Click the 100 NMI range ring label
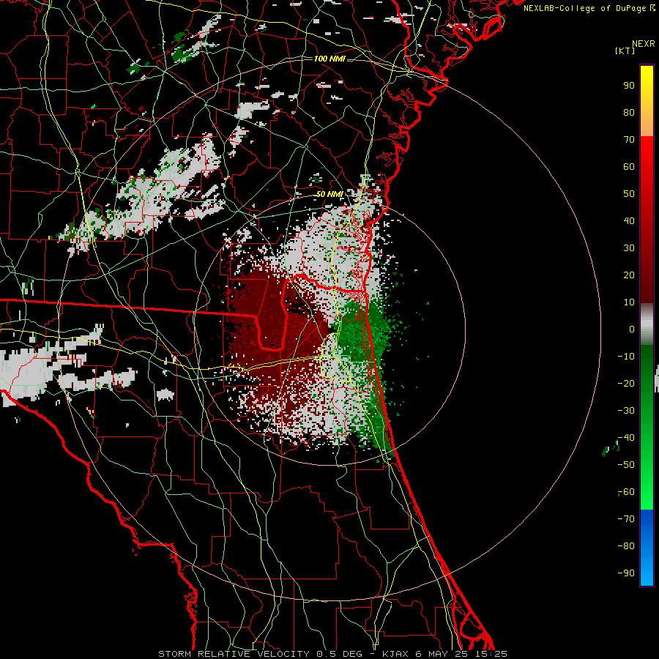The width and height of the screenshot is (659, 659). (329, 59)
